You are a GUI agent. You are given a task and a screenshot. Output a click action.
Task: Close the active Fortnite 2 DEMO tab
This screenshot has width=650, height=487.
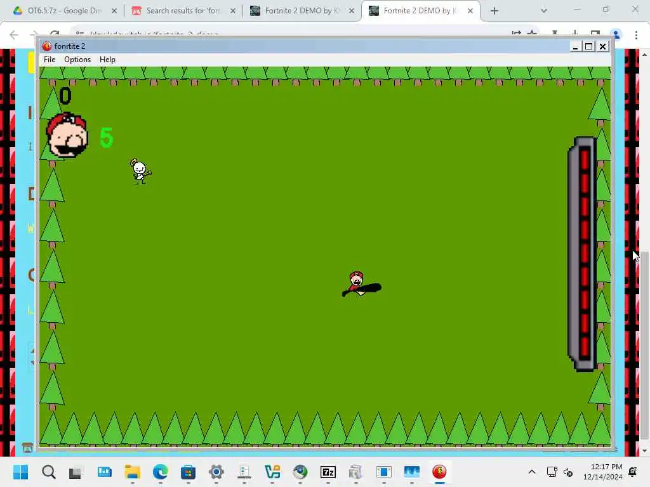(x=470, y=11)
